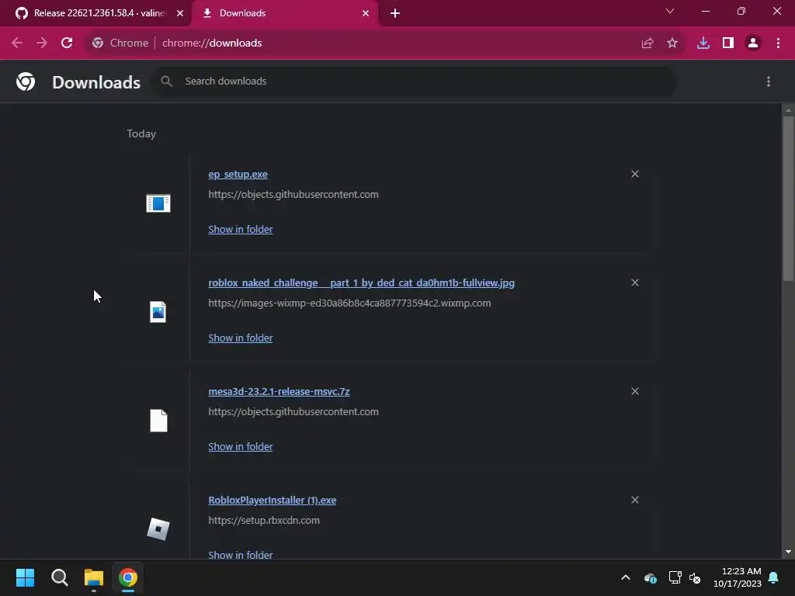Reload the downloads page

tap(67, 43)
